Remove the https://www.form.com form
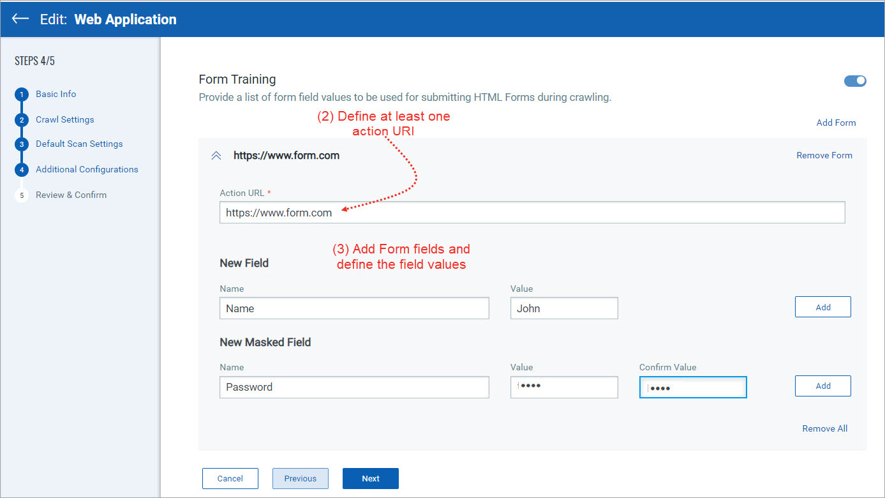This screenshot has height=498, width=885. point(824,155)
